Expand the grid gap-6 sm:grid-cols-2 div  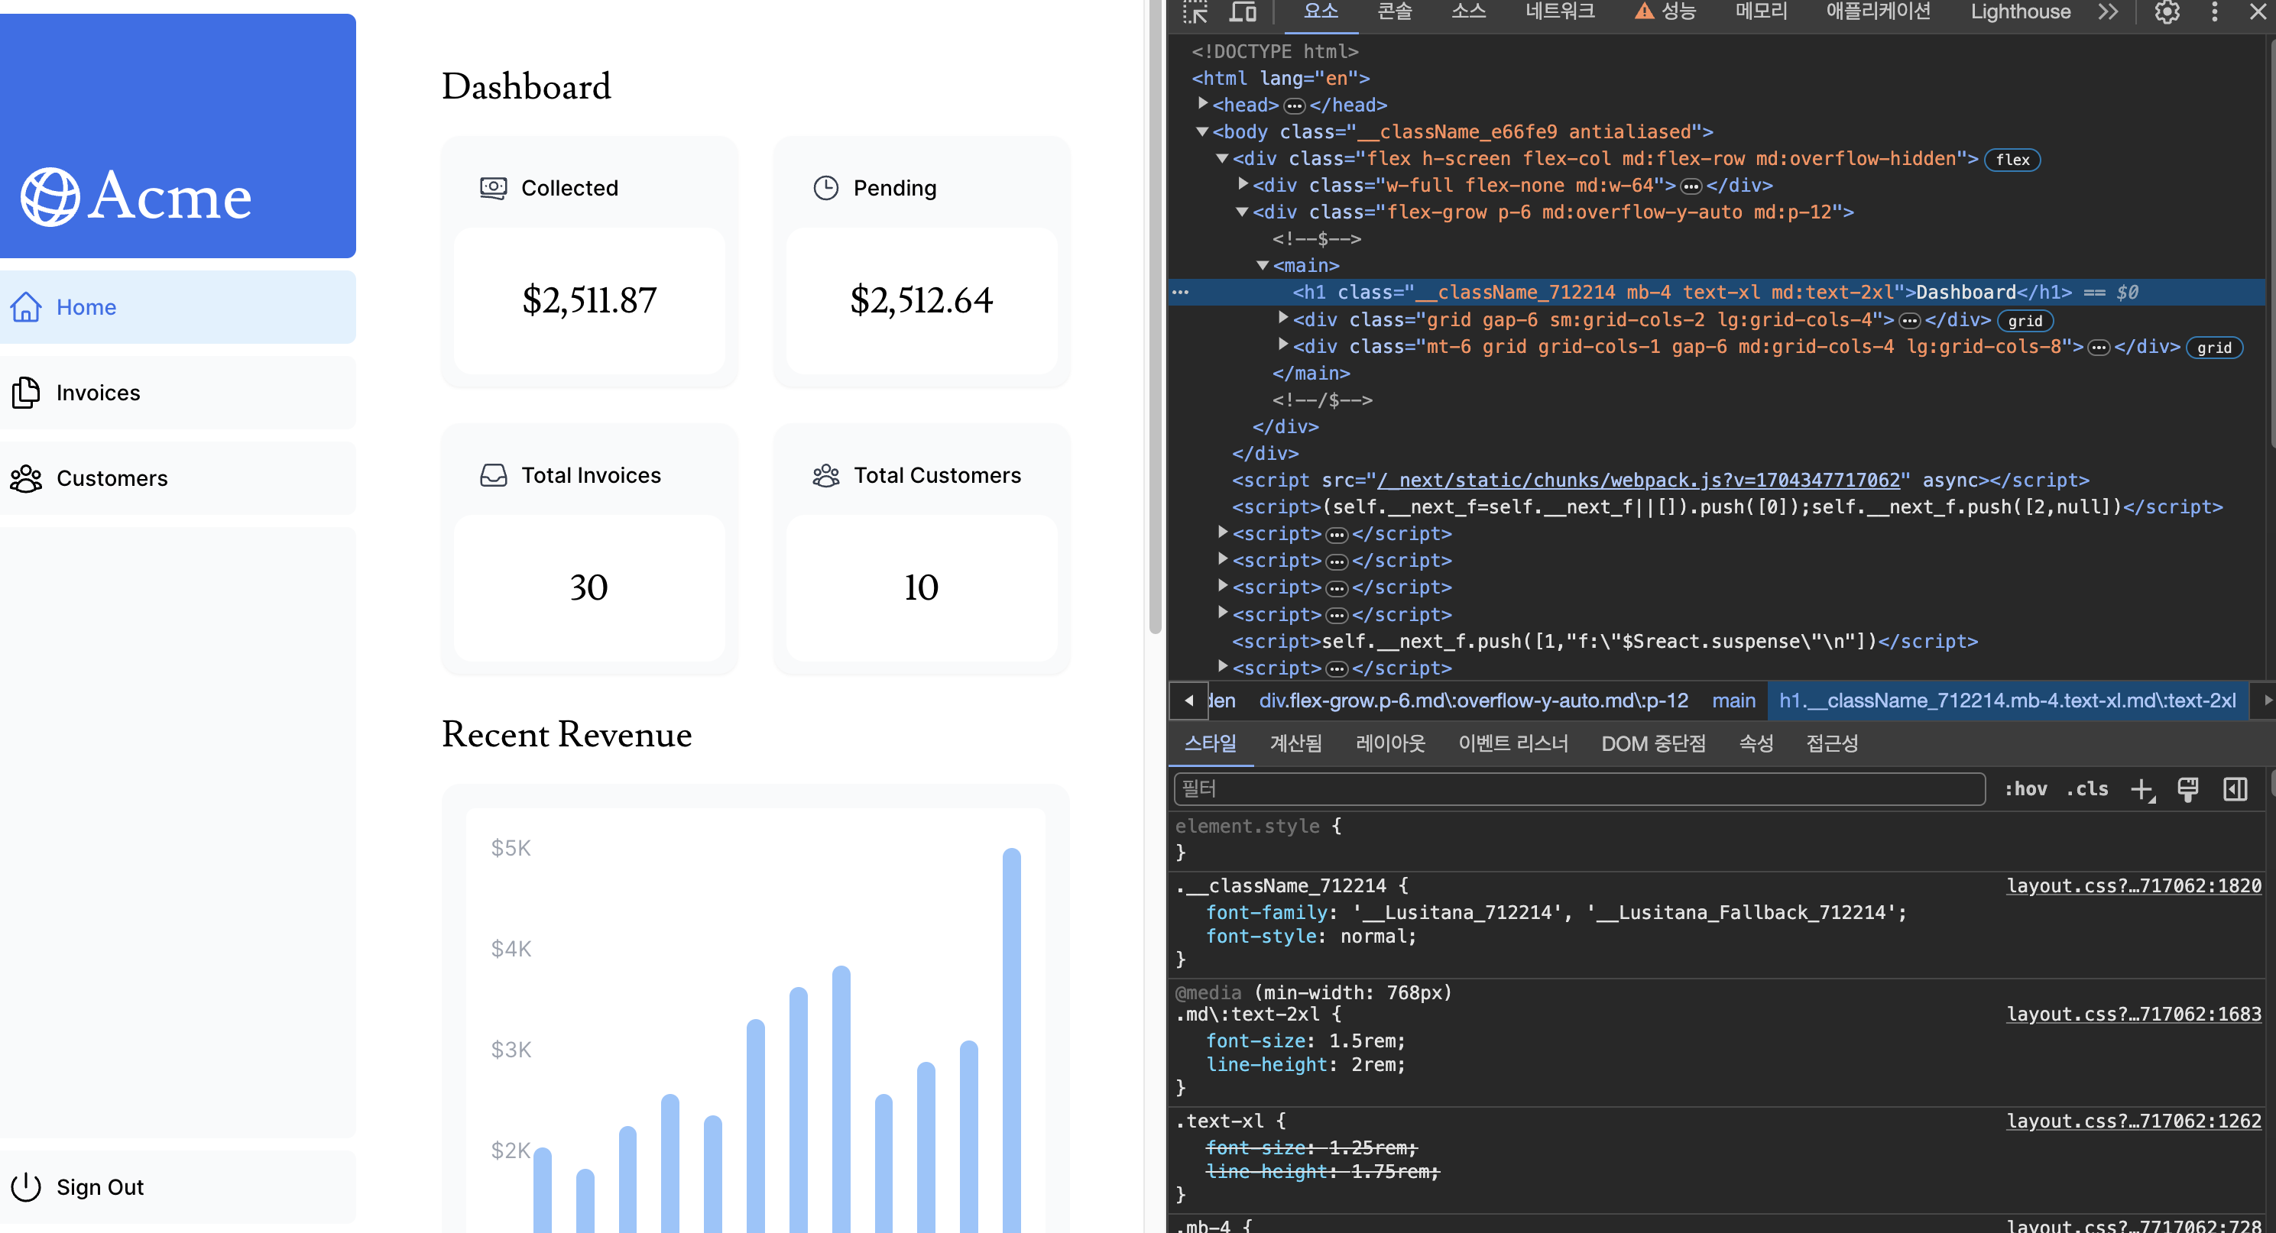[x=1284, y=317]
